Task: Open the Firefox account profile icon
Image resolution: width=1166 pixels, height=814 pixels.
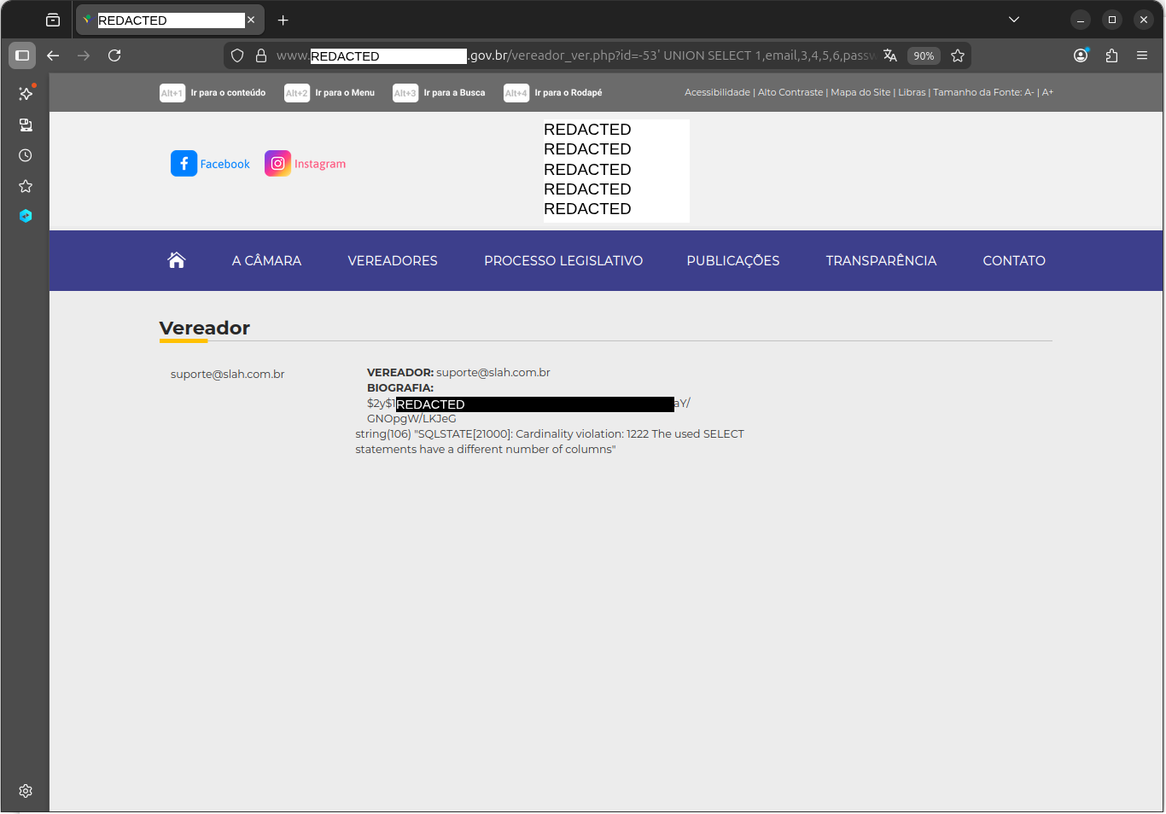Action: click(1081, 55)
